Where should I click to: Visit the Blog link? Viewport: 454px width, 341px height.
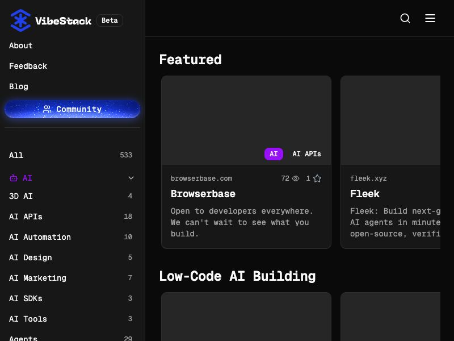pos(19,86)
